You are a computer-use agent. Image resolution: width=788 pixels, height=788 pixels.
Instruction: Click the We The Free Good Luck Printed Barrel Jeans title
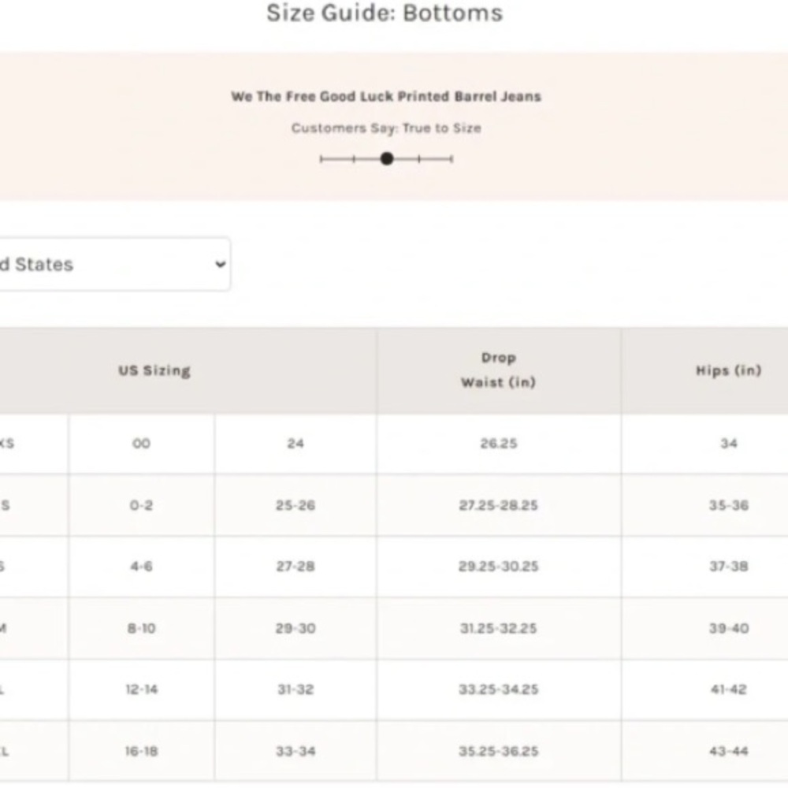386,96
